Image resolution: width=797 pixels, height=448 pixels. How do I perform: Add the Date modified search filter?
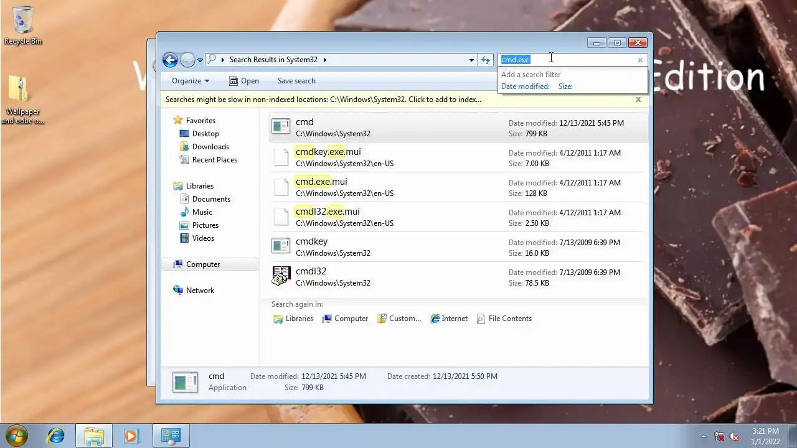tap(526, 86)
